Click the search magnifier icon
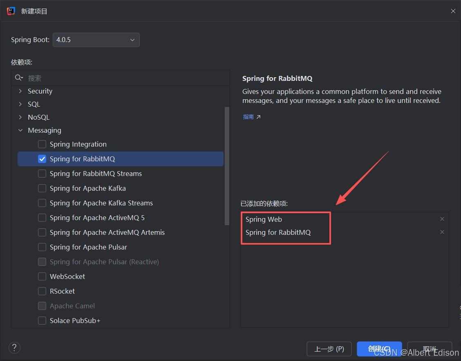The width and height of the screenshot is (461, 361). [18, 78]
